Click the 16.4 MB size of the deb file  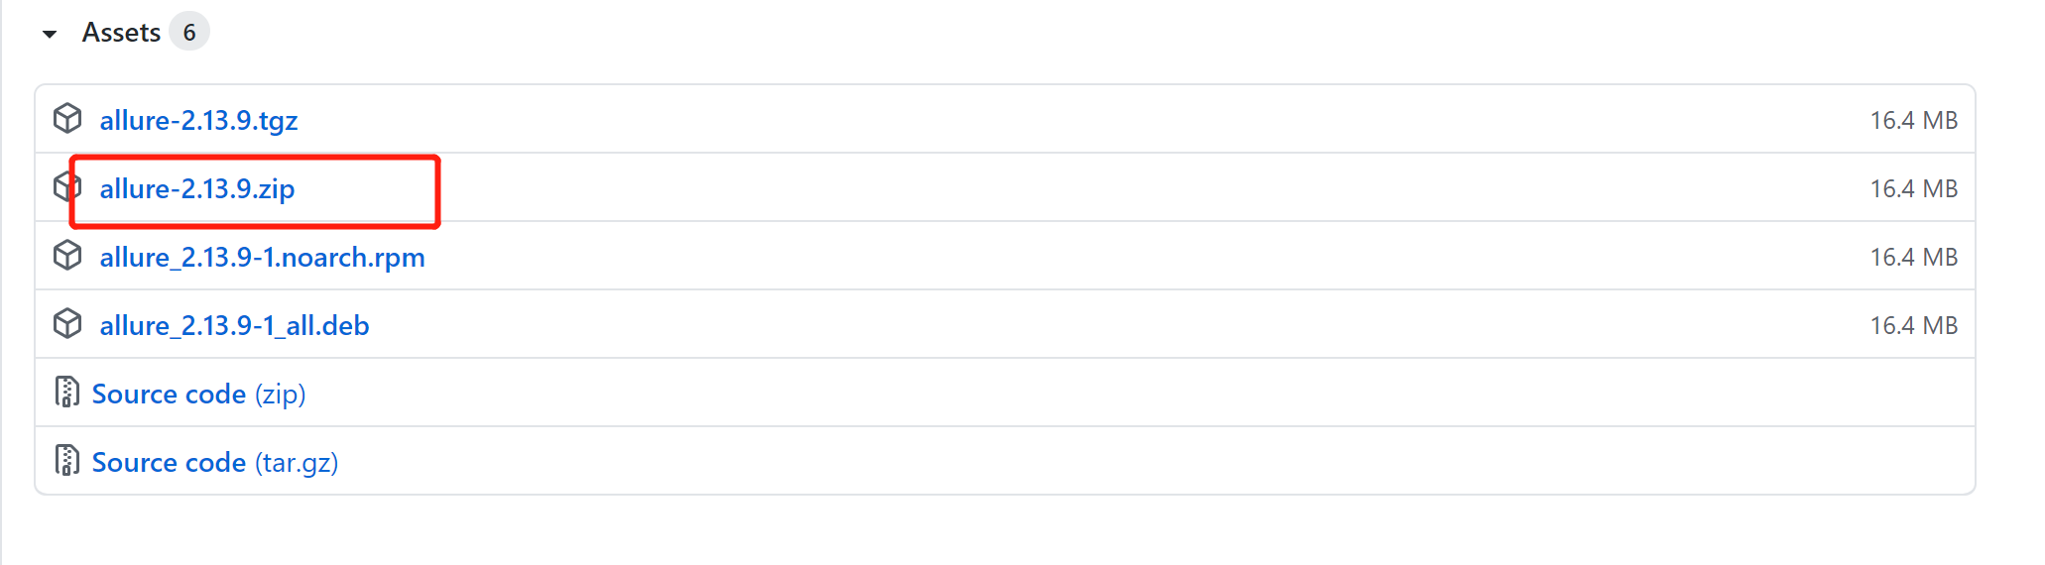click(x=1913, y=325)
